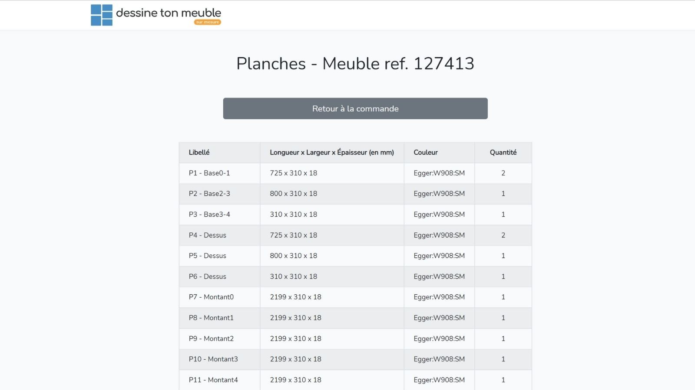This screenshot has height=390, width=695.
Task: Click the page title Planches - Meuble ref. 127413
Action: click(x=355, y=64)
